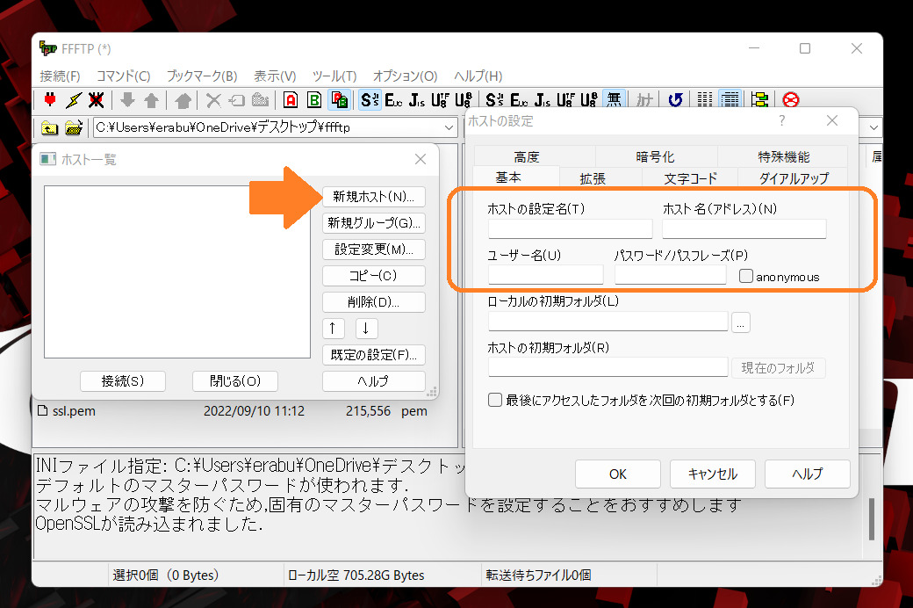Enable the anonymous login checkbox
913x608 pixels.
(x=746, y=276)
